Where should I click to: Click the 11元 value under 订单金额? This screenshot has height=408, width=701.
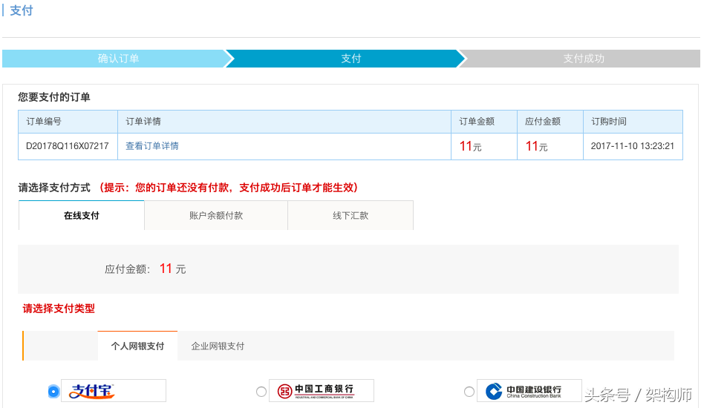(x=470, y=146)
